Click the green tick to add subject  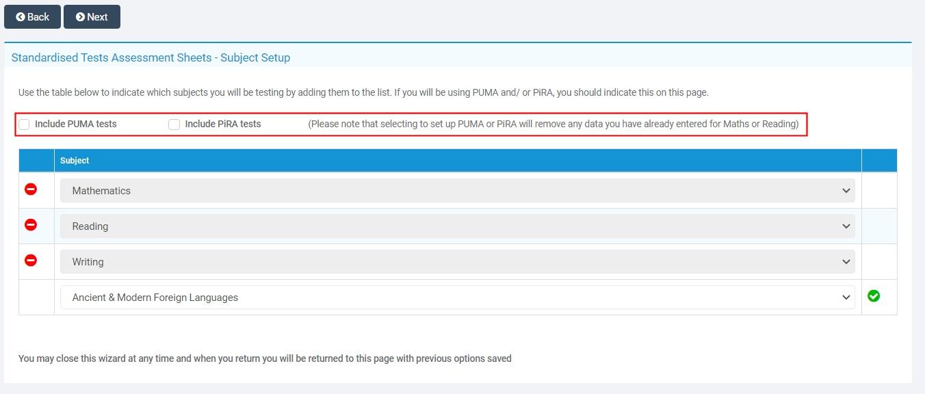click(x=874, y=296)
